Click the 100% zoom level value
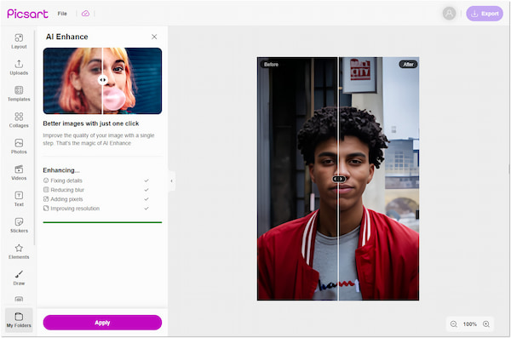This screenshot has height=338, width=511. pyautogui.click(x=469, y=324)
